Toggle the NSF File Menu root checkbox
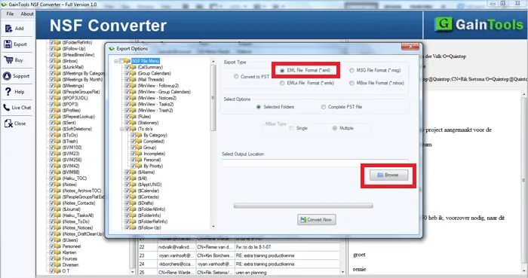Screen dimensions: 528x278 click(x=121, y=61)
